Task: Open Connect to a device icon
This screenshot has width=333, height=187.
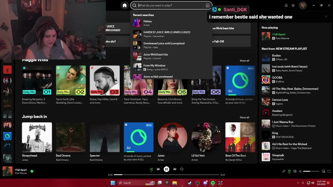Action: [295, 171]
